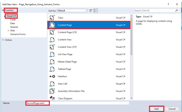This screenshot has height=112, width=182.
Task: Switch to medium icons grid view
Action: pyautogui.click(x=91, y=11)
